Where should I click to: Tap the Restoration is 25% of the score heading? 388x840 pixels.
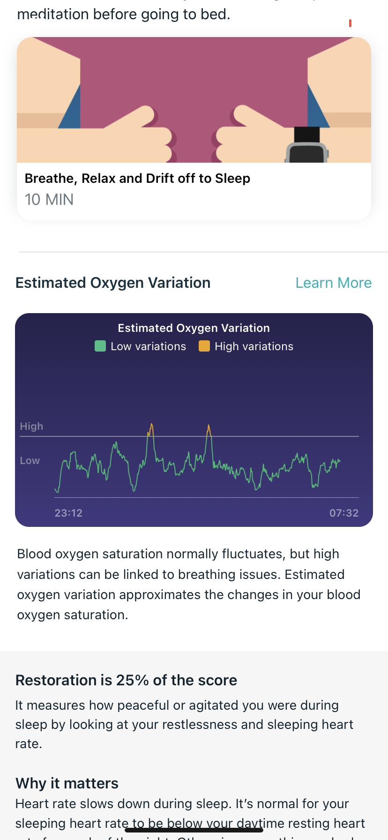[126, 680]
